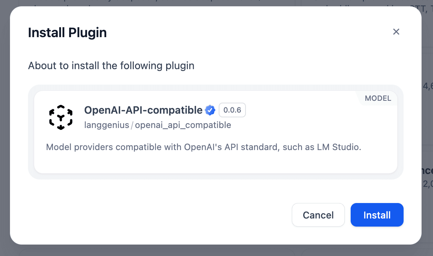
Task: Click the 'About to install' text
Action: (111, 65)
